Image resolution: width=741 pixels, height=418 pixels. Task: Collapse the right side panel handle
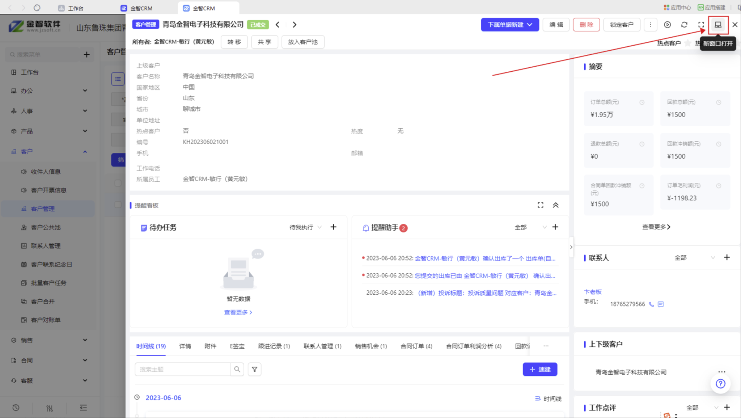(571, 247)
